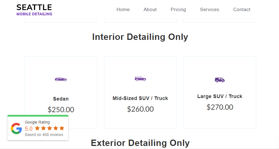Click the Interior Detailing Only heading
This screenshot has height=149, width=279.
click(x=140, y=37)
